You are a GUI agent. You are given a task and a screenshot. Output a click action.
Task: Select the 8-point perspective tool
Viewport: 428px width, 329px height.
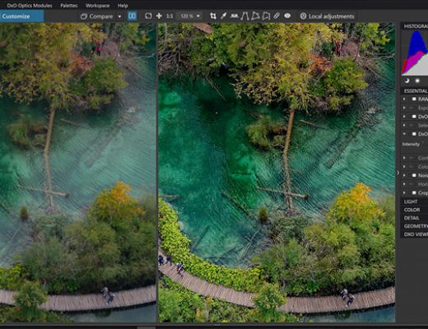[x=266, y=16]
